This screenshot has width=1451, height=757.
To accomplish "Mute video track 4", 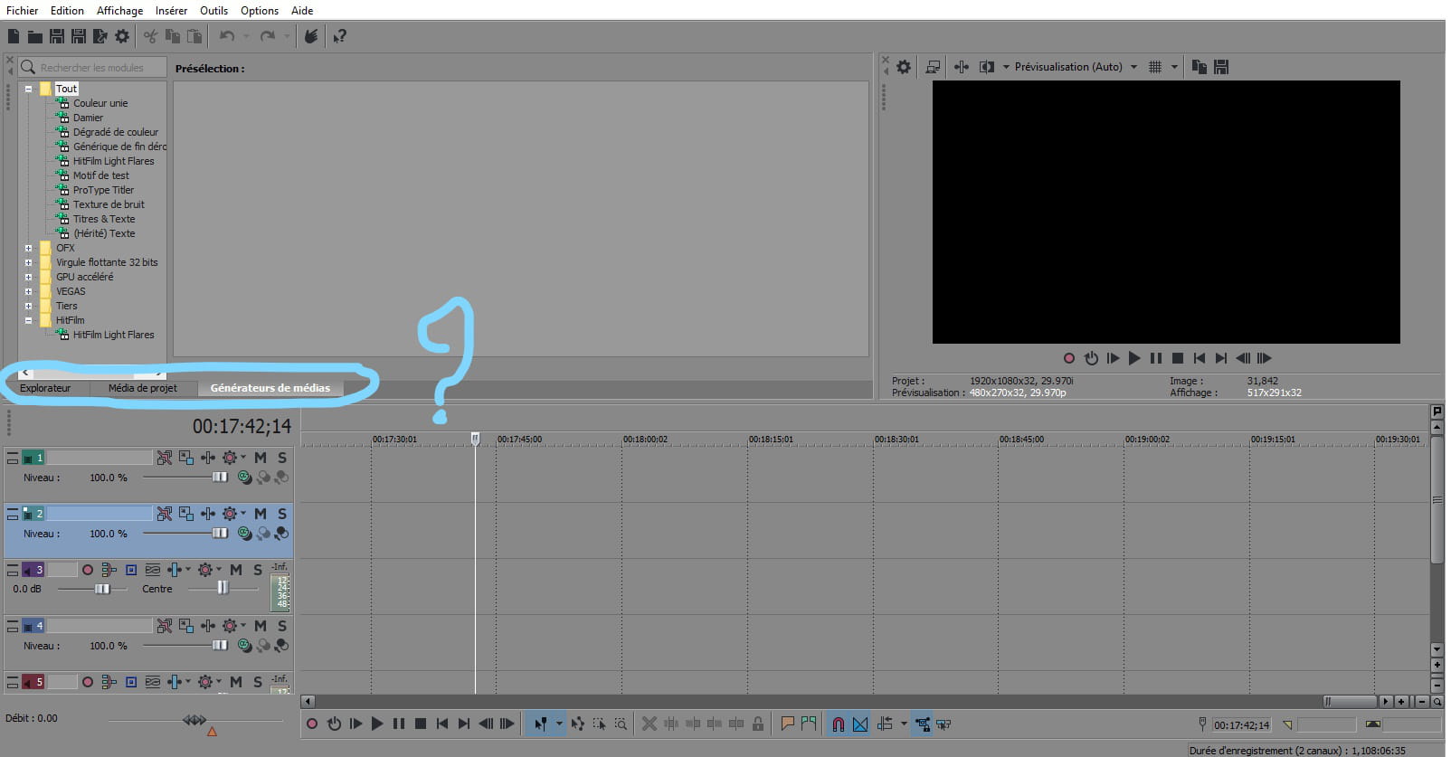I will click(261, 626).
